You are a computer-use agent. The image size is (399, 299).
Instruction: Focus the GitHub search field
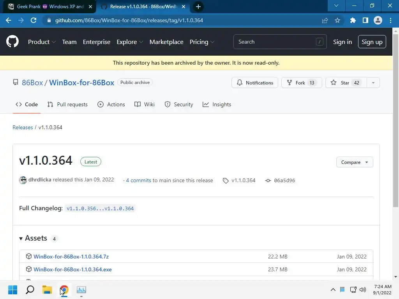tap(280, 42)
